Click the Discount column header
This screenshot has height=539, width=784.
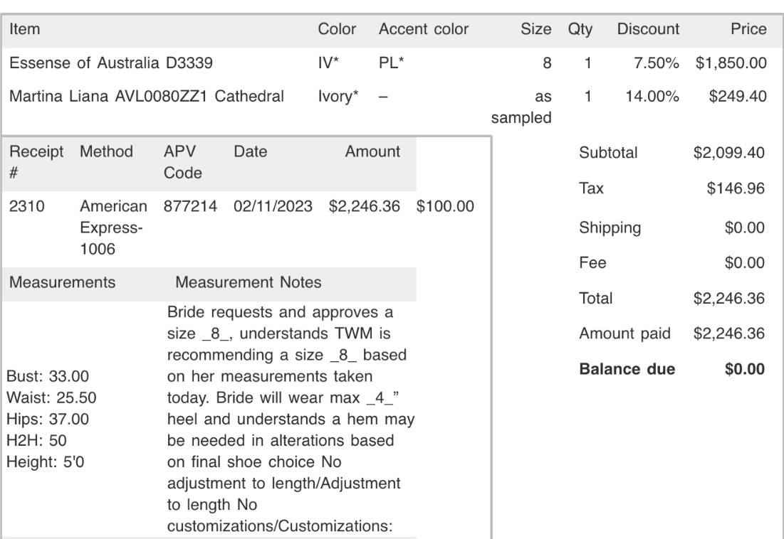tap(648, 29)
